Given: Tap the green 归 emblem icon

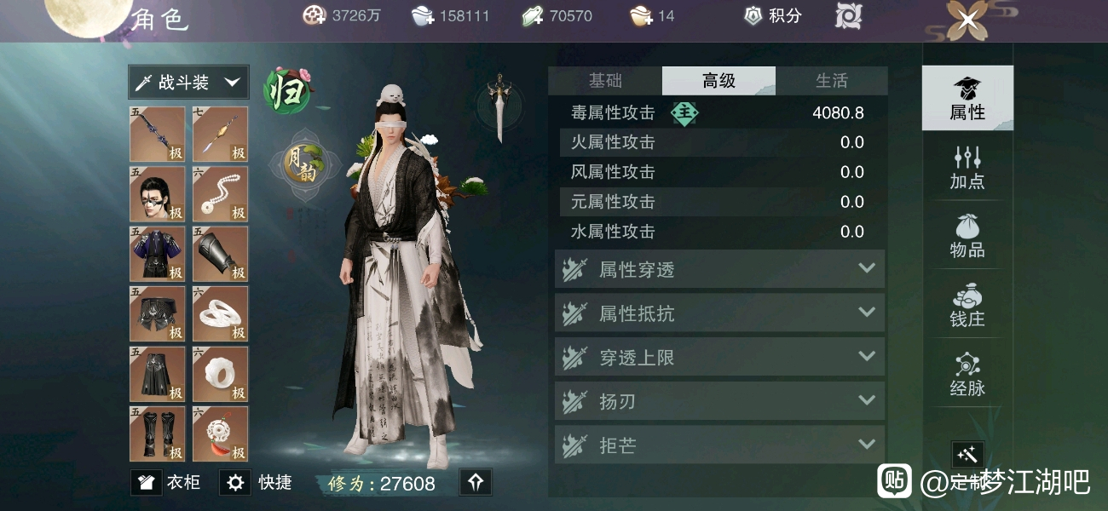Looking at the screenshot, I should point(287,91).
